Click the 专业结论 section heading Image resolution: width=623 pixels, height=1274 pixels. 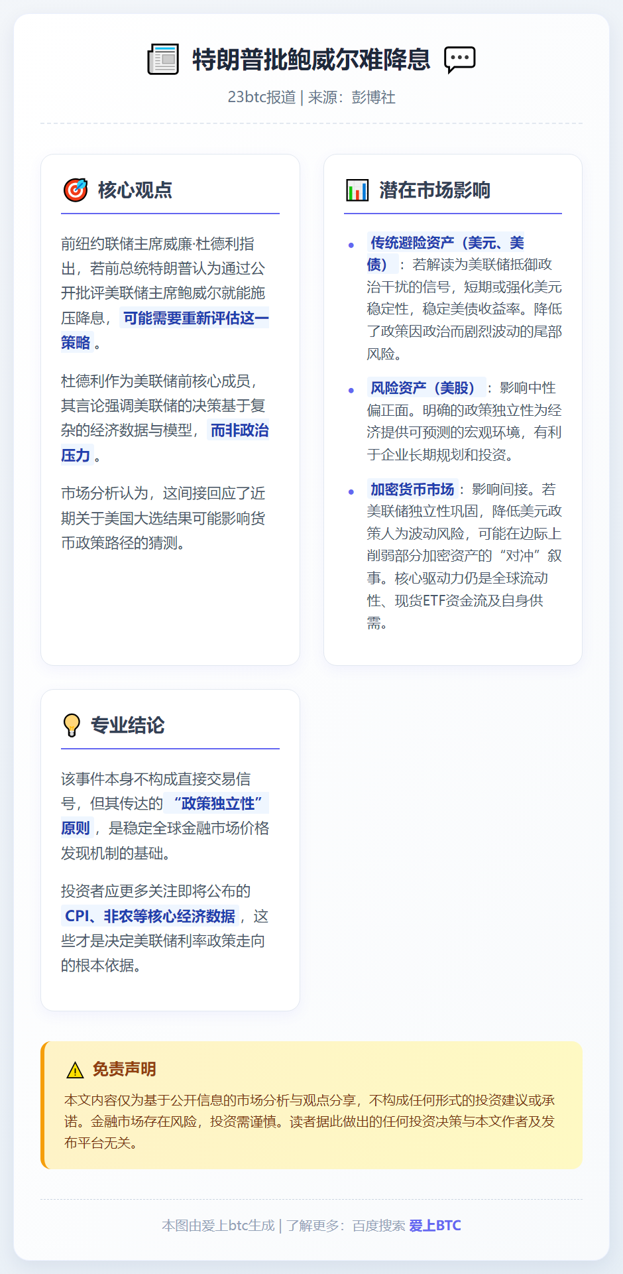(127, 726)
